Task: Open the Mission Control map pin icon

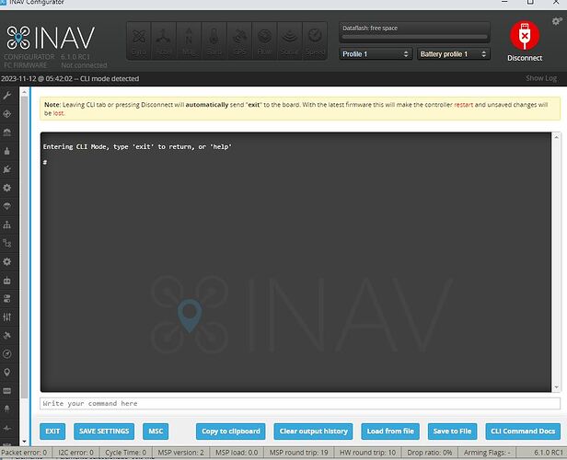Action: (6, 373)
